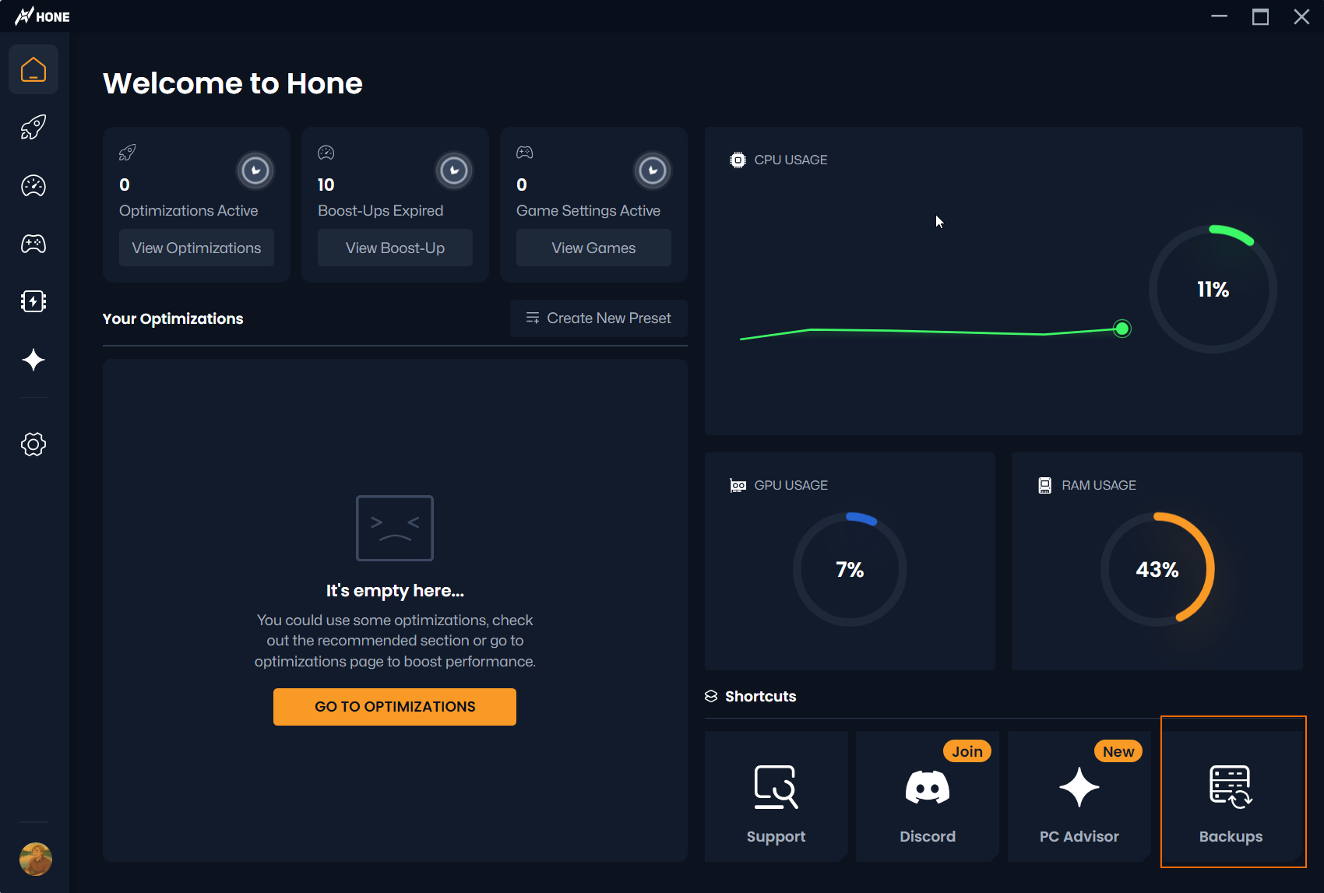Open the speedometer Boost-Up sidebar page

click(33, 185)
